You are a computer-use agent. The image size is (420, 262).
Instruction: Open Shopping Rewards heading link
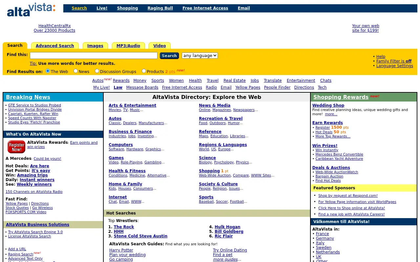pyautogui.click(x=341, y=97)
